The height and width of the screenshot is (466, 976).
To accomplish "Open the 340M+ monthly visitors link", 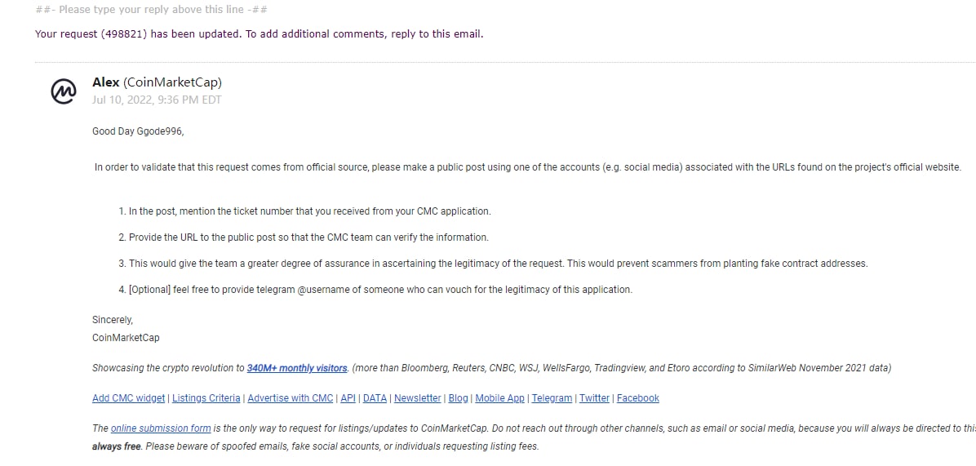I will (x=297, y=368).
